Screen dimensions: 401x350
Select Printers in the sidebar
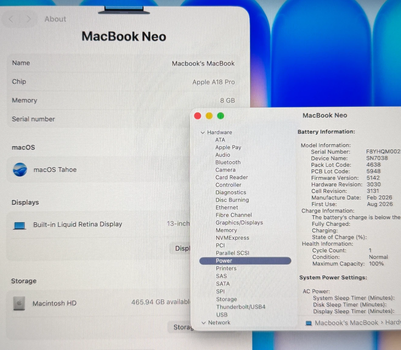coord(226,268)
